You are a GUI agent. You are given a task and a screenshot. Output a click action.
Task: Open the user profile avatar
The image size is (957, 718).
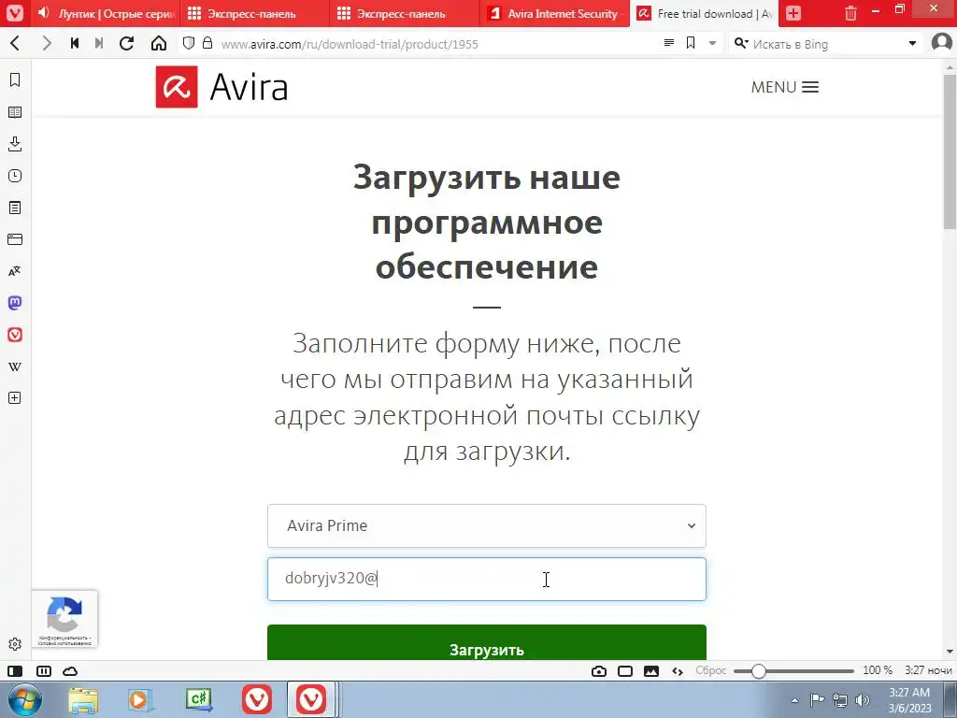pyautogui.click(x=942, y=43)
